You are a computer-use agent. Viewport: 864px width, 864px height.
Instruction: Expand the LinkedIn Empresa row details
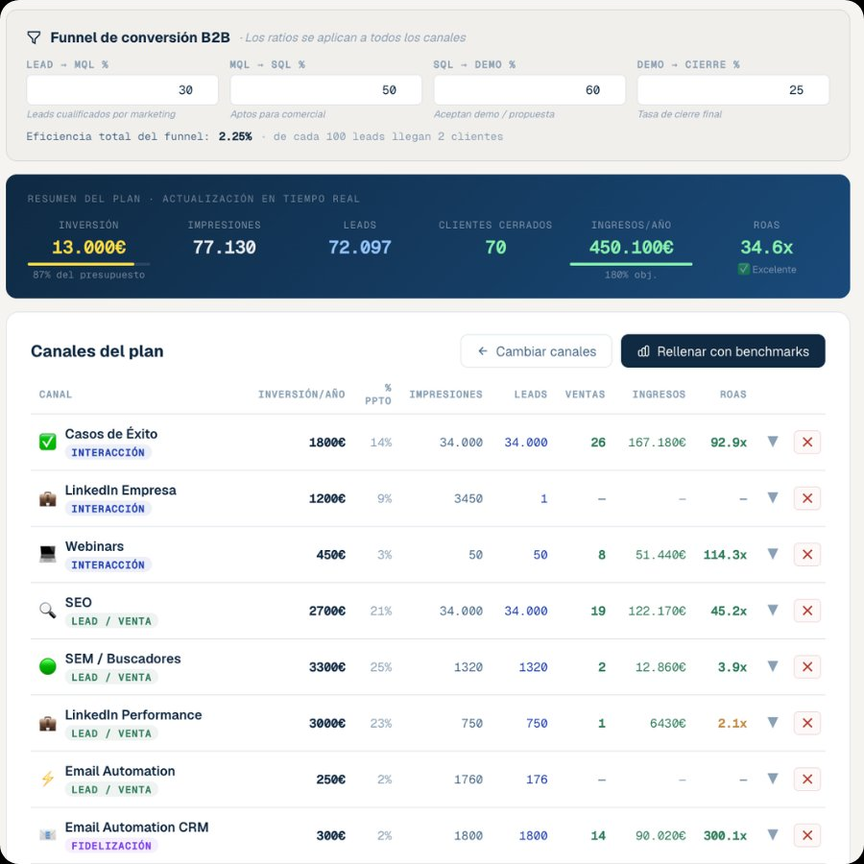pyautogui.click(x=773, y=497)
